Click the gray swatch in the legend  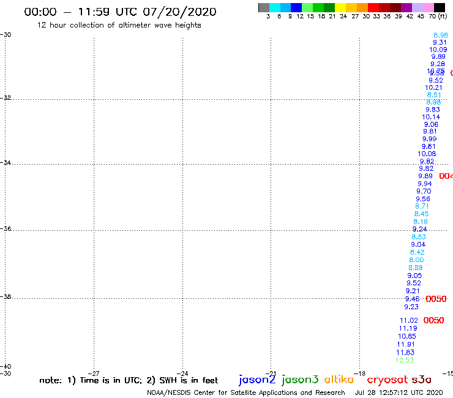pyautogui.click(x=264, y=7)
